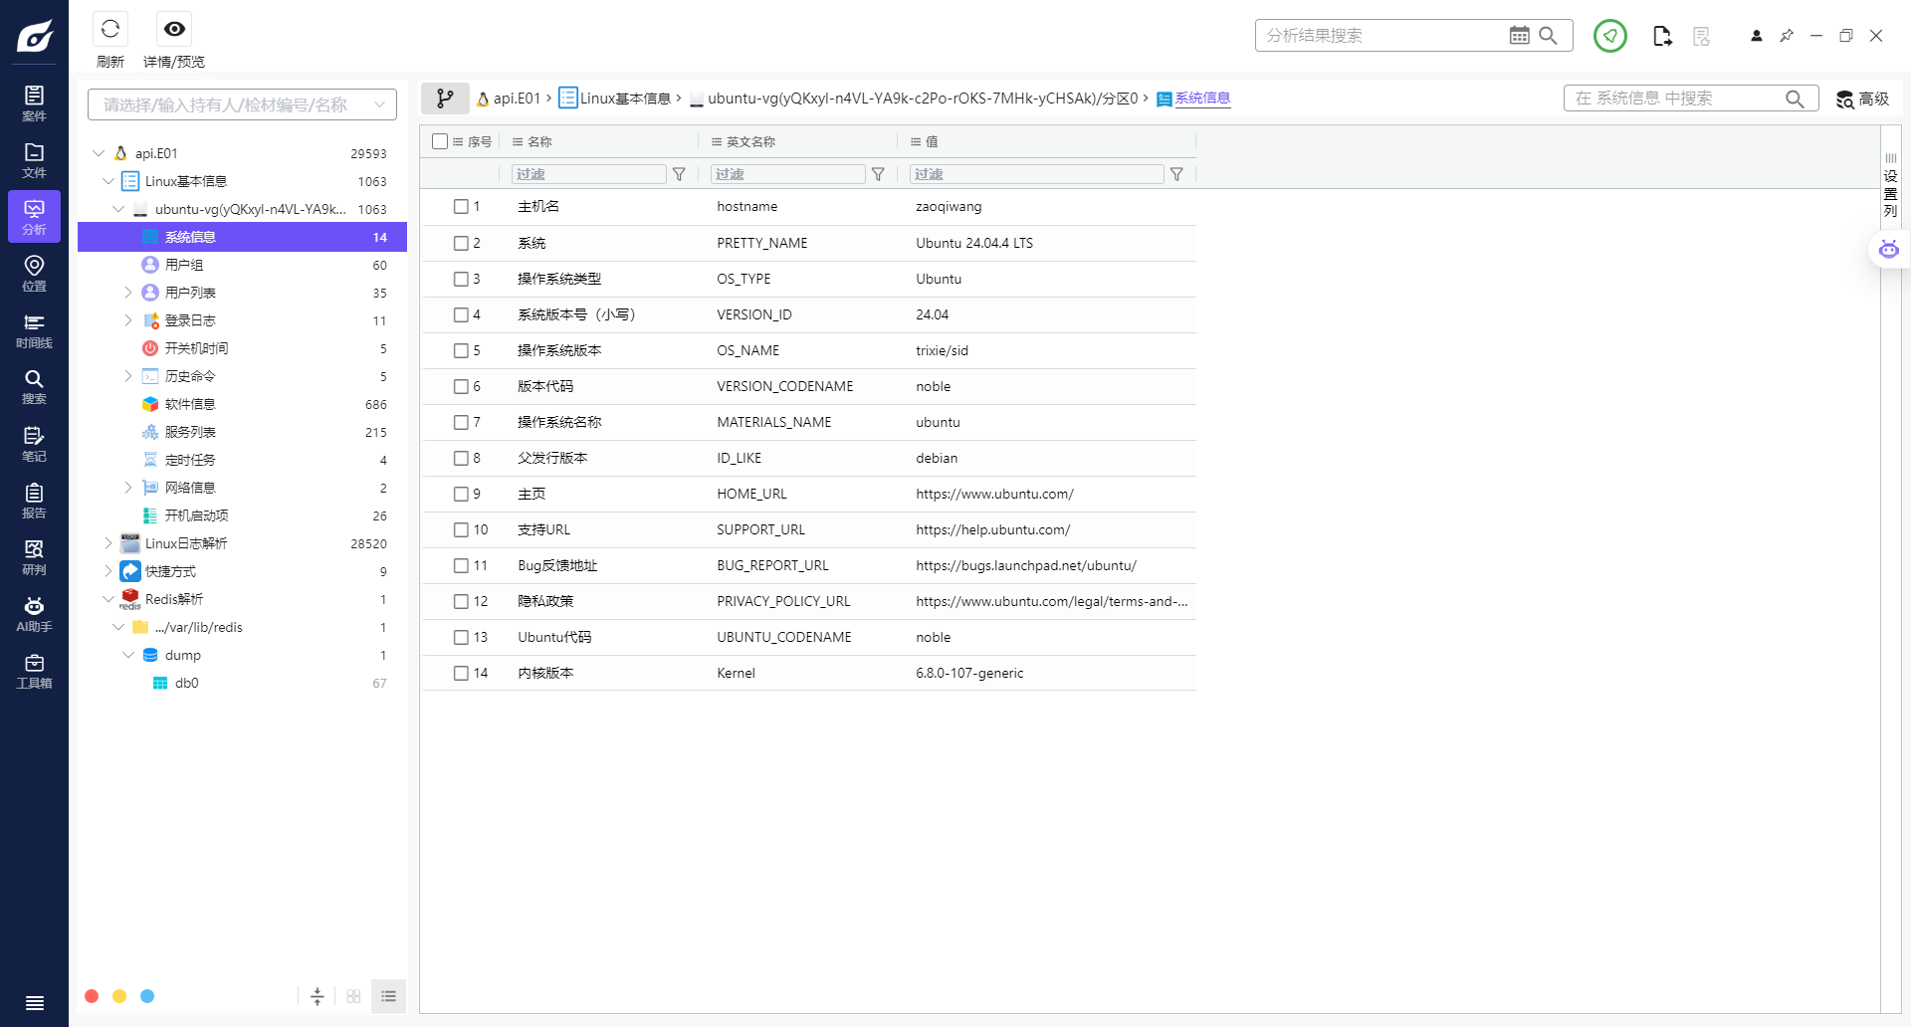Open the 设置列 column settings panel
This screenshot has height=1027, width=1911.
(x=1890, y=185)
